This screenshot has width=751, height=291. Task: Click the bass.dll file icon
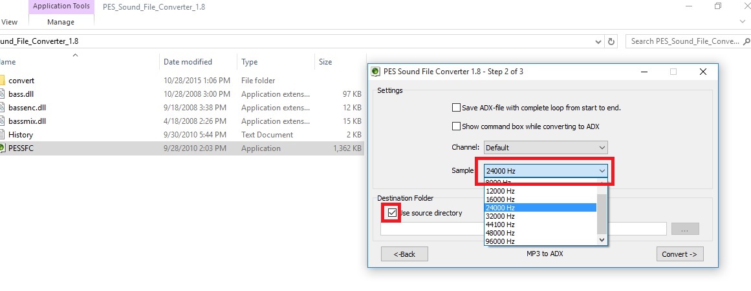pyautogui.click(x=2, y=94)
